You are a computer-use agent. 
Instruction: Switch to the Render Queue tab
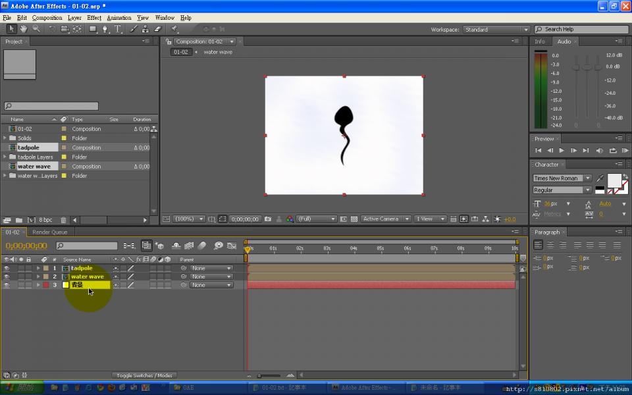(50, 232)
